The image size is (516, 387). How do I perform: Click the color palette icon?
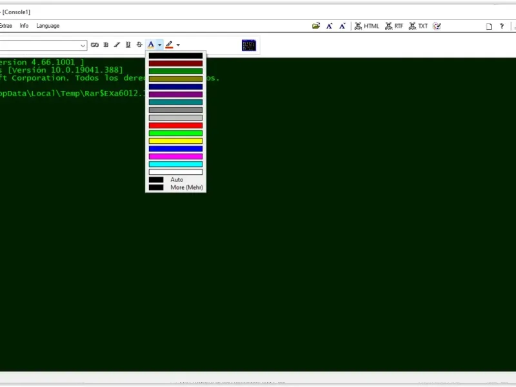click(x=437, y=26)
